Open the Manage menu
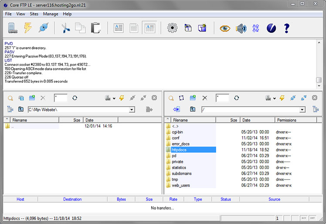Viewport: 326px width, 224px height. (x=51, y=14)
